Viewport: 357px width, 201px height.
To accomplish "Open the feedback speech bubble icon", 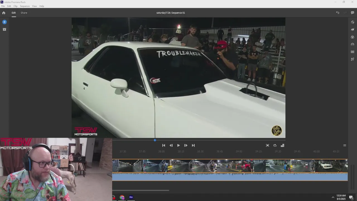I will coord(353,13).
